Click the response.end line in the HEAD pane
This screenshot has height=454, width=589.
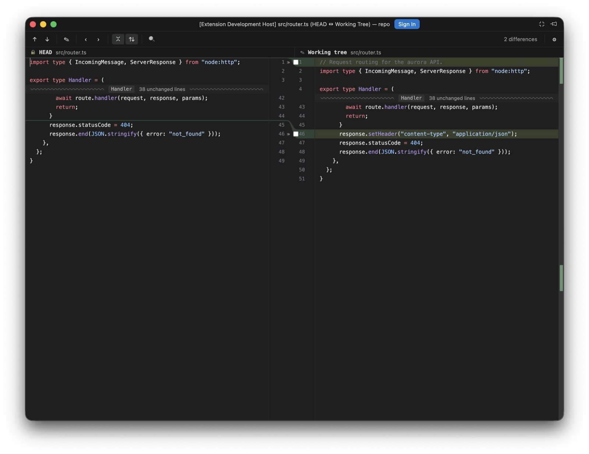click(135, 134)
